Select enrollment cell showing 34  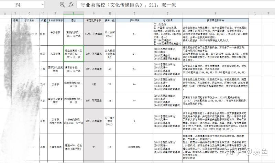coord(110,100)
